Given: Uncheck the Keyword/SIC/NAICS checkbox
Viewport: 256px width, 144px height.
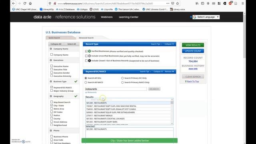Looking at the screenshot, I should (52, 87).
